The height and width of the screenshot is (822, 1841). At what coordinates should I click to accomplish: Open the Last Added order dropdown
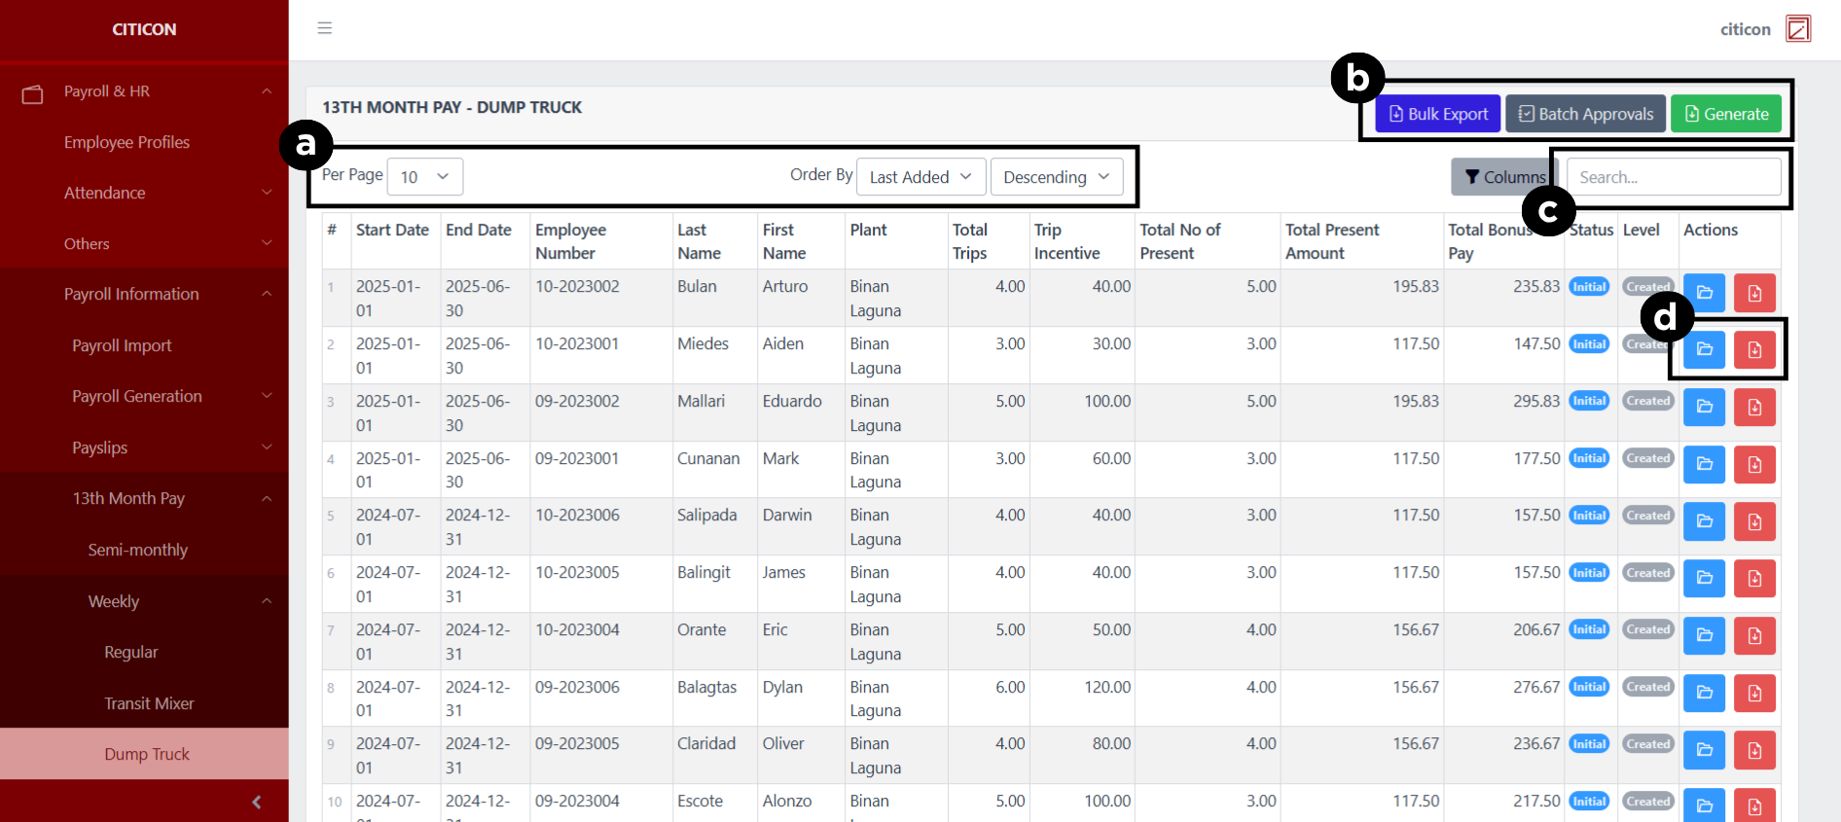tap(920, 177)
